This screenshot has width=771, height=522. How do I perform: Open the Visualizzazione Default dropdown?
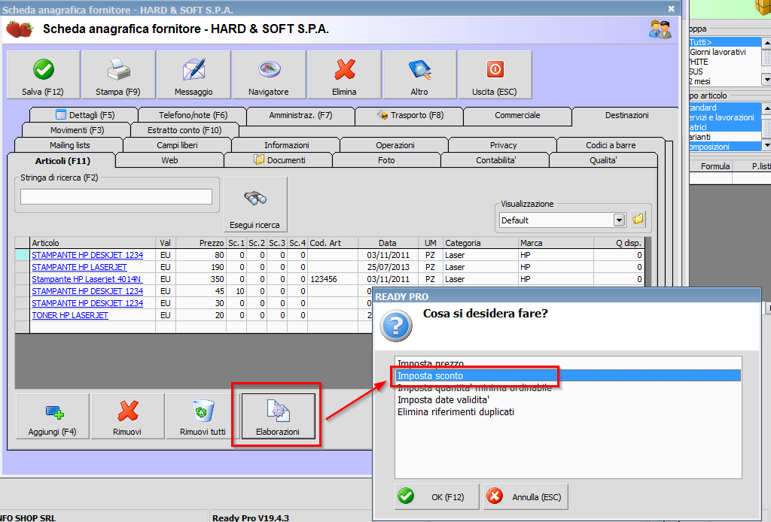click(619, 220)
